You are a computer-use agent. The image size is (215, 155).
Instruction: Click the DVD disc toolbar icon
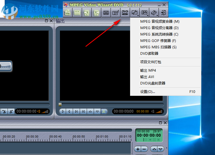[125, 13]
